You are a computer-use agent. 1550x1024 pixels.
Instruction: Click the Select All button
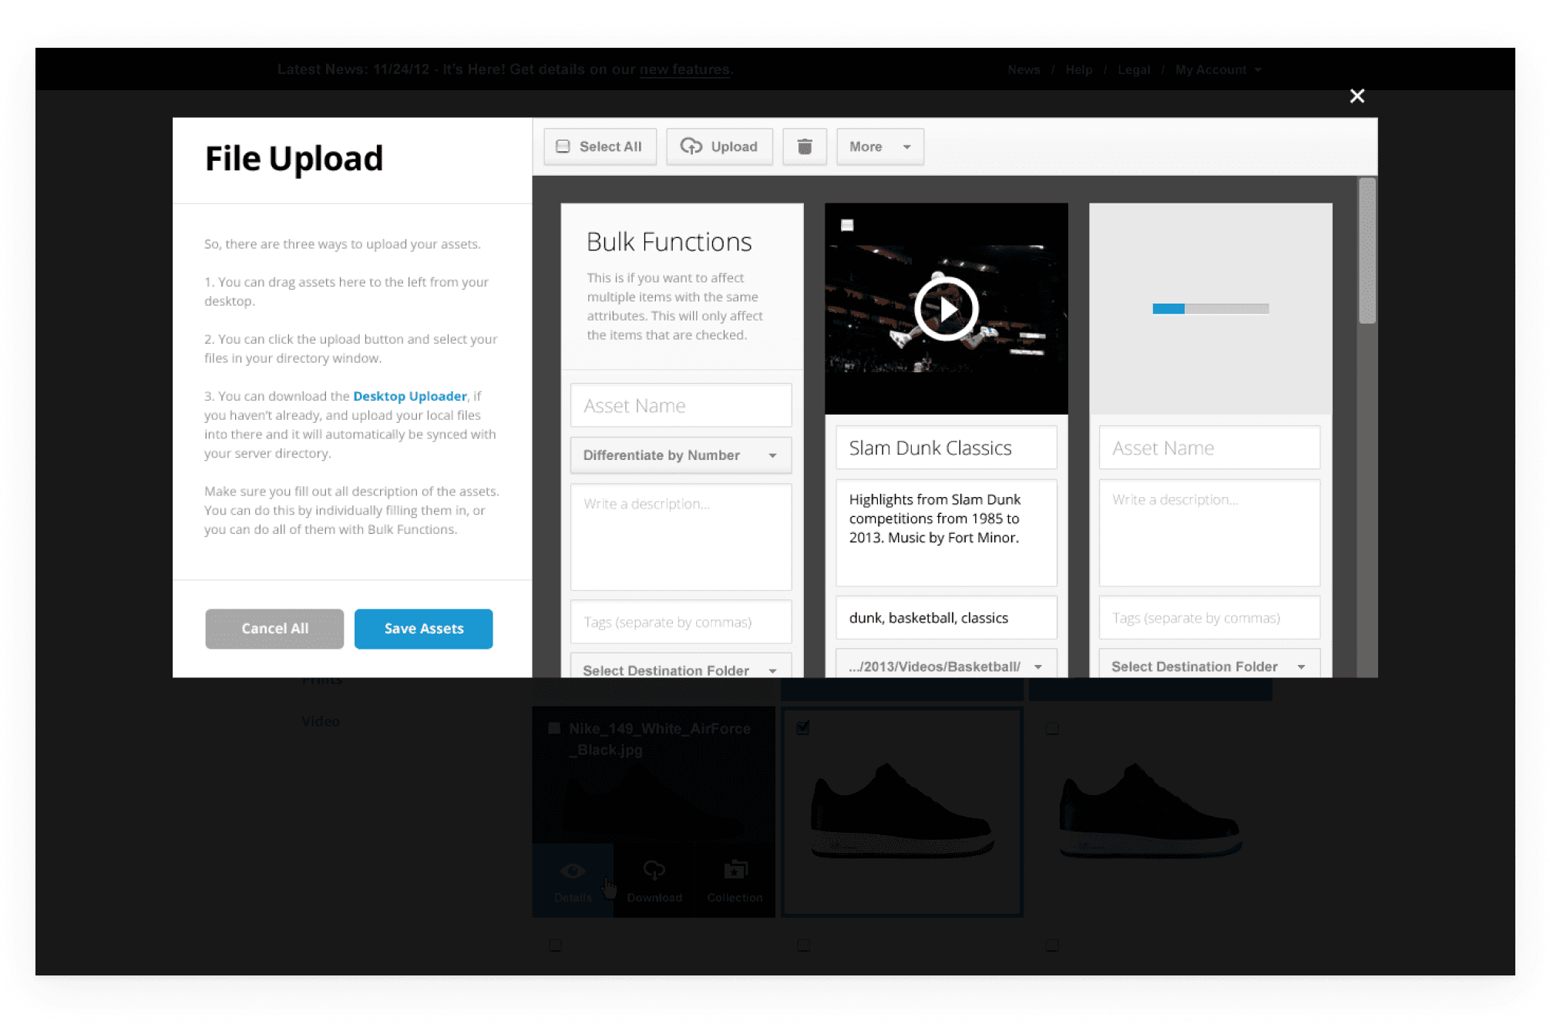(x=600, y=146)
